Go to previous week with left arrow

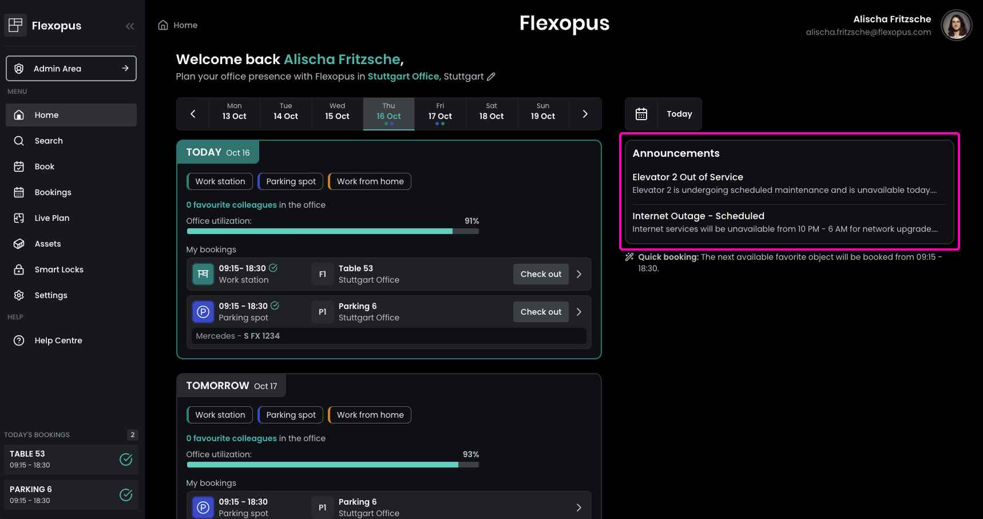point(193,114)
